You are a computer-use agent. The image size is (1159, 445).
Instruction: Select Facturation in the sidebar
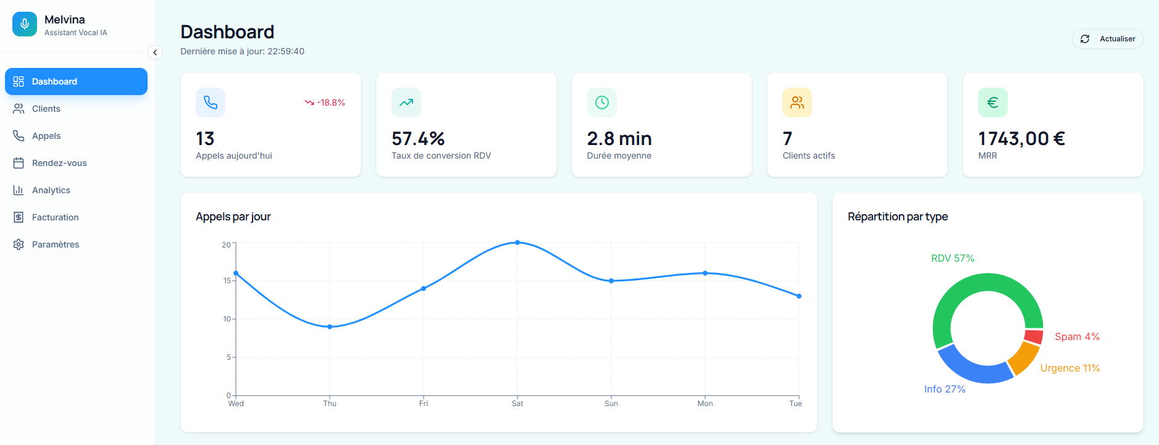pos(76,217)
